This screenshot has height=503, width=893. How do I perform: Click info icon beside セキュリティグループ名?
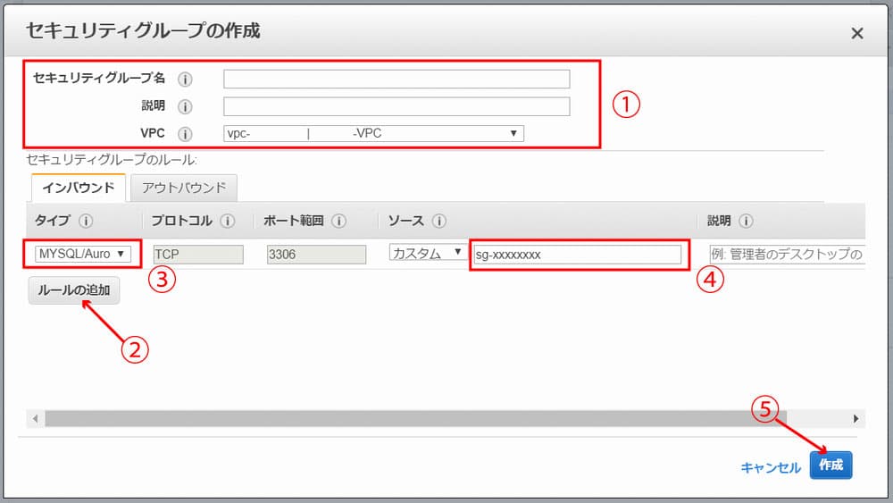coord(185,80)
